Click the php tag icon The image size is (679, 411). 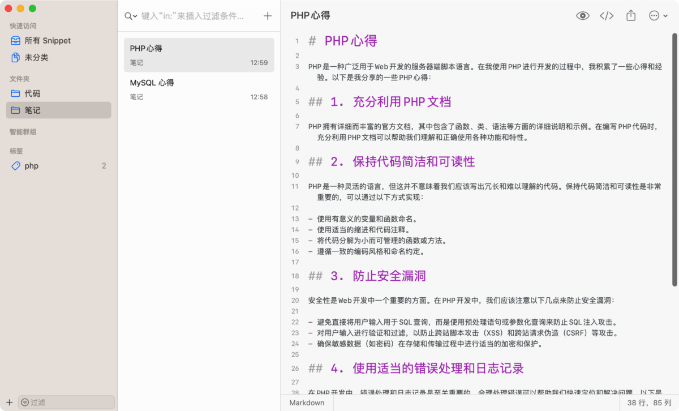(15, 166)
